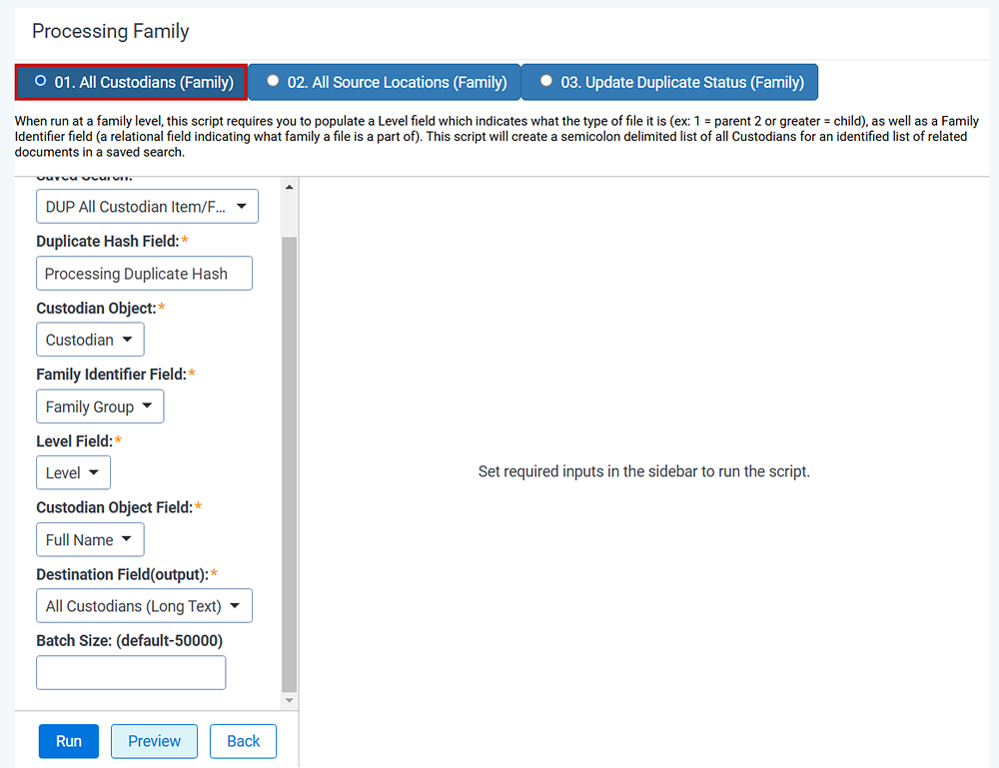Open the 02. All Source Locations (Family) tab
The width and height of the screenshot is (999, 768).
[x=385, y=82]
